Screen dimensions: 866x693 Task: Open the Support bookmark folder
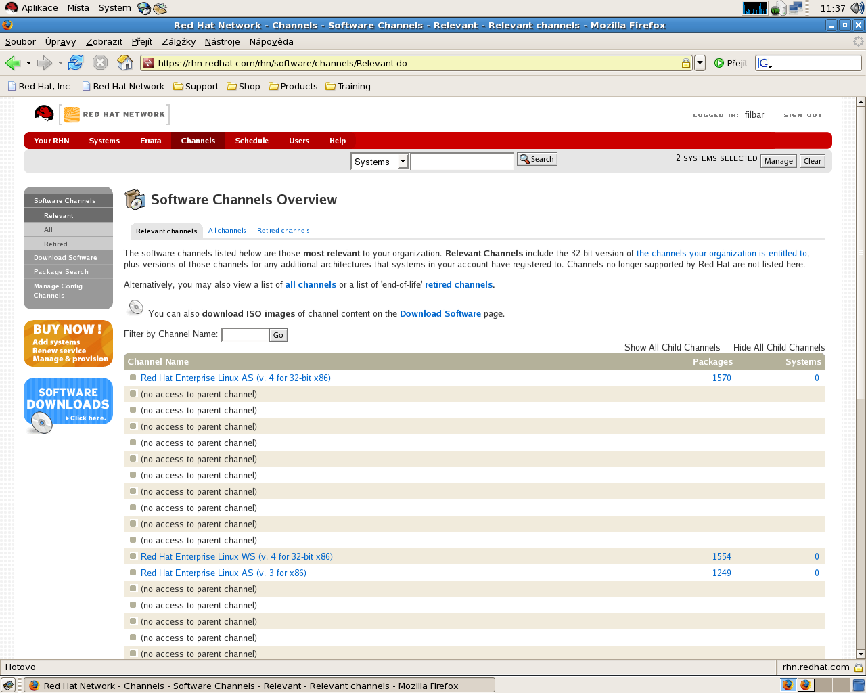[x=196, y=86]
